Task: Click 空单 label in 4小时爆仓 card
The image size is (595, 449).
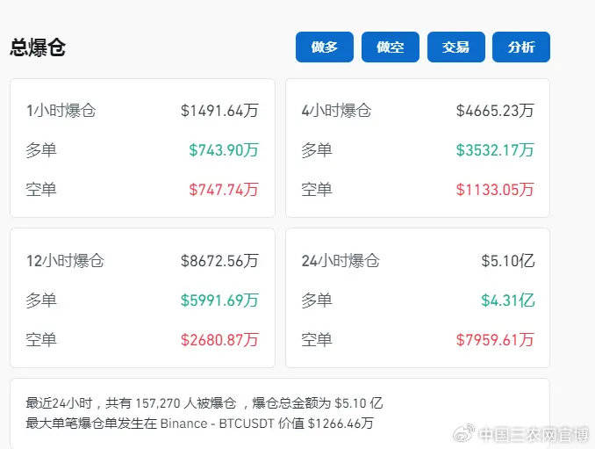Action: [x=317, y=190]
